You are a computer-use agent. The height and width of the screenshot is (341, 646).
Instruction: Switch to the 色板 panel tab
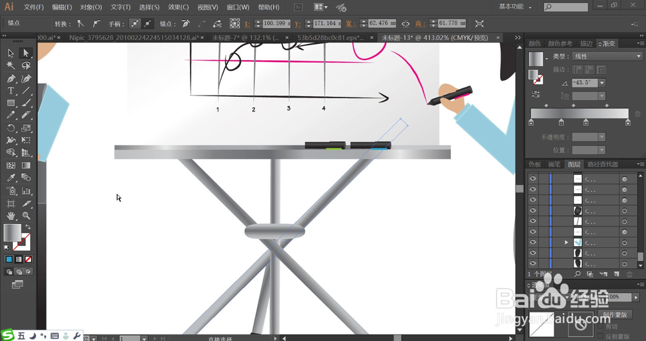[x=535, y=164]
